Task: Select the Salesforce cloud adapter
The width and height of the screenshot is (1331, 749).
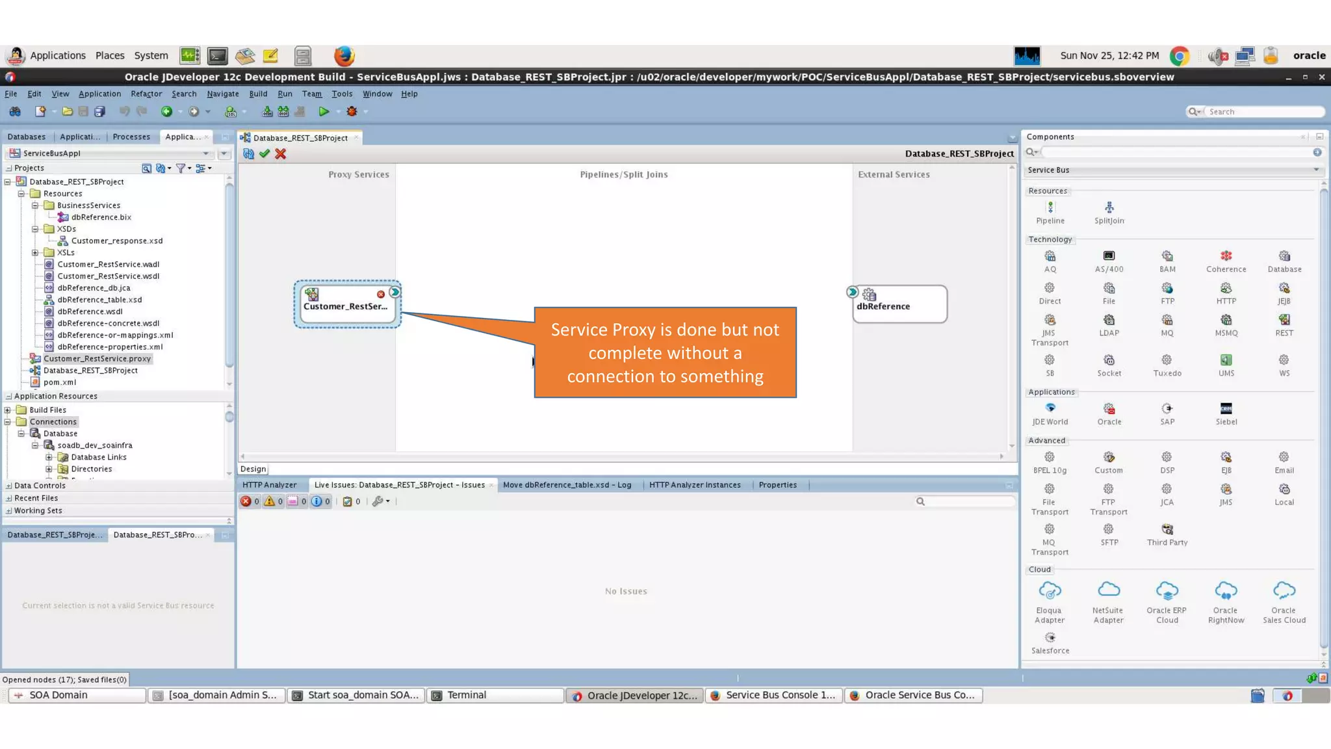Action: (x=1050, y=638)
